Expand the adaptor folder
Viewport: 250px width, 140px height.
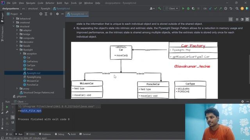(x=17, y=30)
